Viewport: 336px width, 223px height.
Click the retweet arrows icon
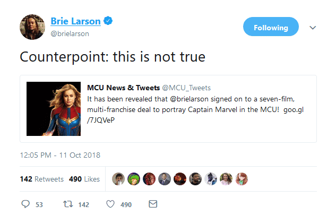(x=67, y=204)
